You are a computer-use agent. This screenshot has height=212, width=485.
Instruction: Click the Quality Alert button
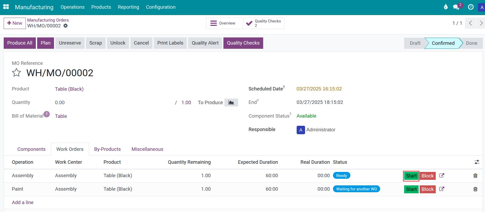[205, 43]
